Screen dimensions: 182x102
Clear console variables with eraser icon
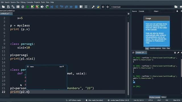coord(178,53)
